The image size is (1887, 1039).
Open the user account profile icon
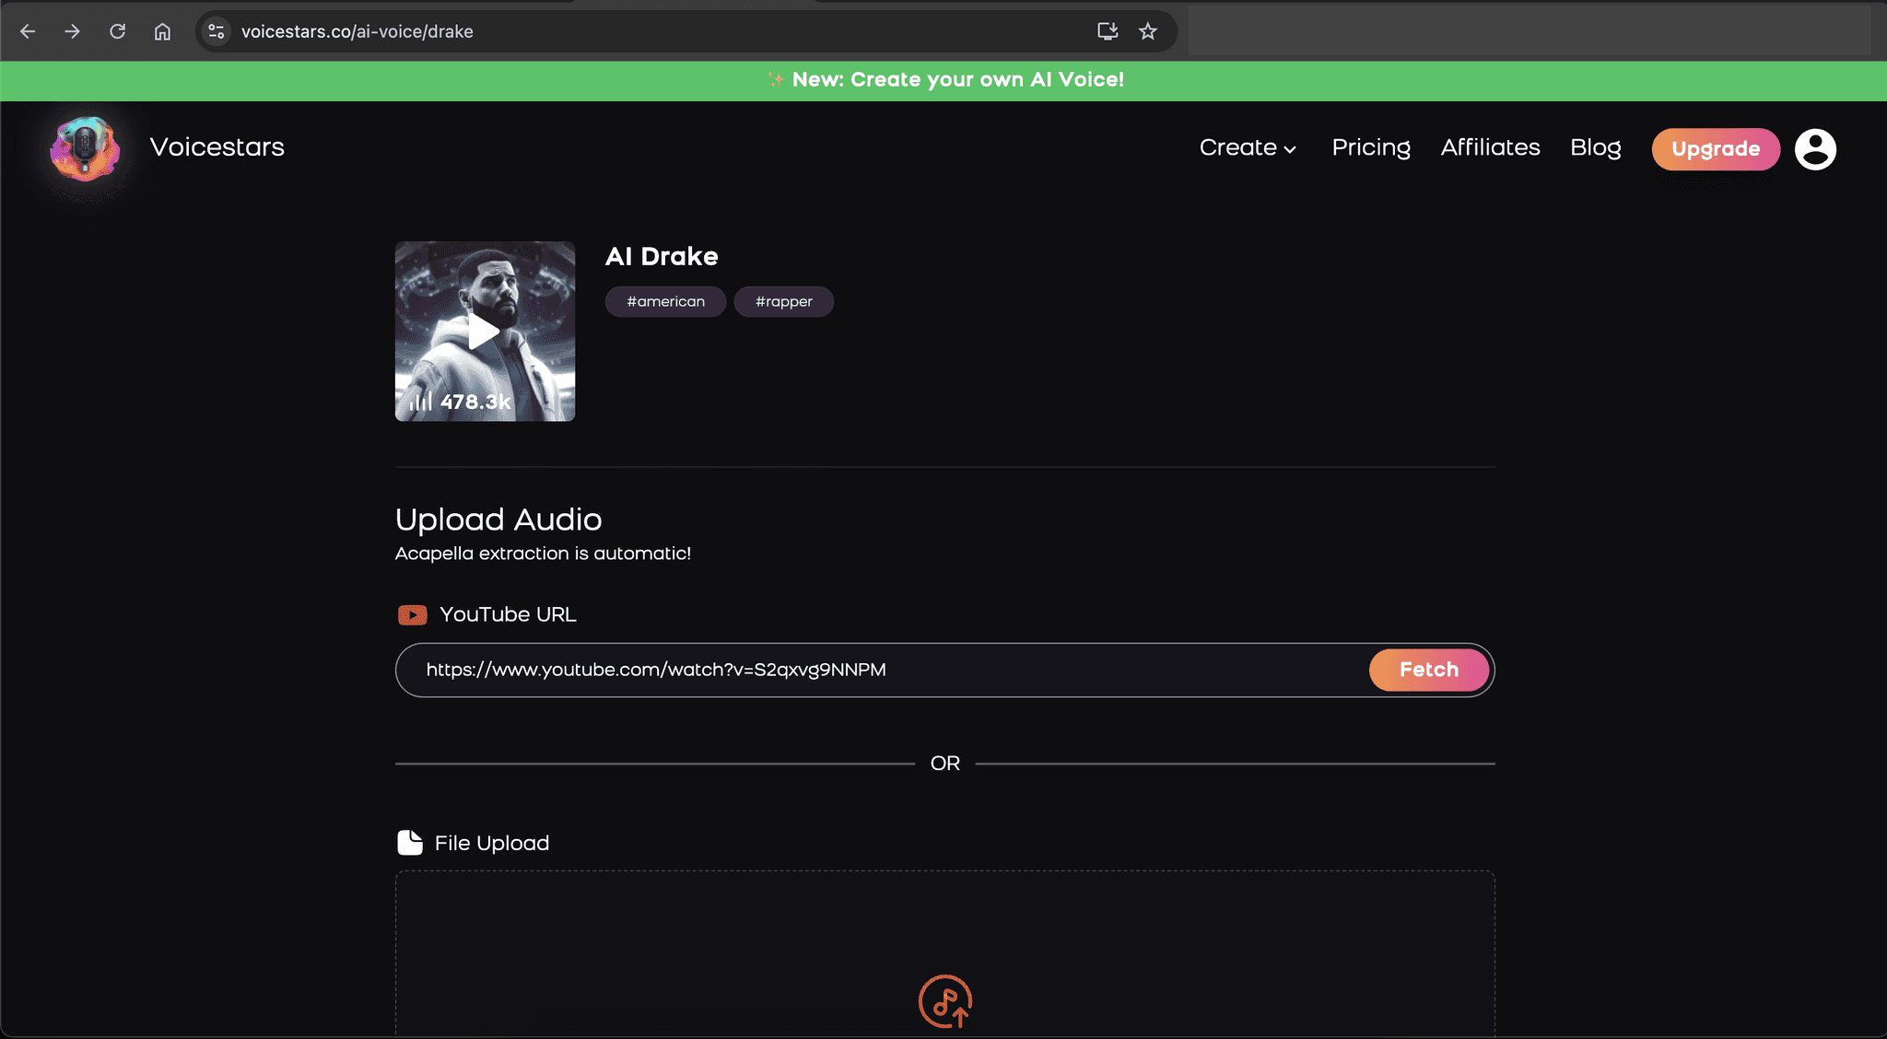pos(1814,149)
